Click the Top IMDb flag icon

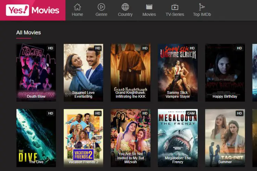tap(202, 7)
